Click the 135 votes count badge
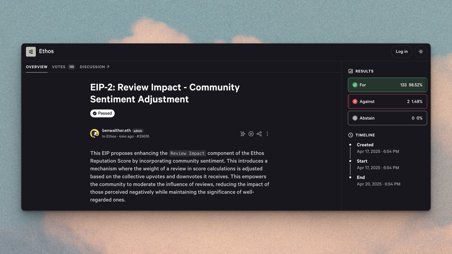 tap(72, 67)
